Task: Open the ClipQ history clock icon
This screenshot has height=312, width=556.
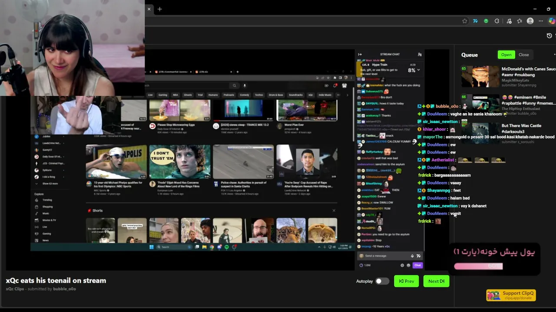Action: 549,36
